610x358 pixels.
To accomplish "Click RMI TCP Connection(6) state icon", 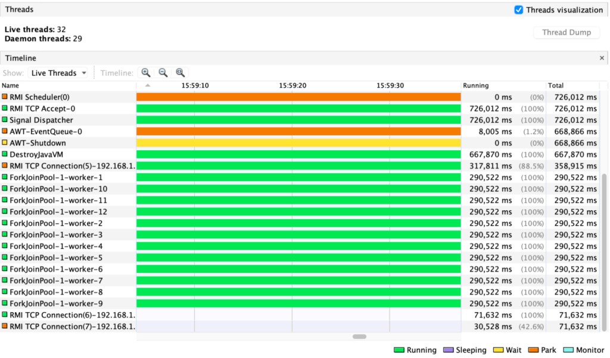I will [5, 315].
